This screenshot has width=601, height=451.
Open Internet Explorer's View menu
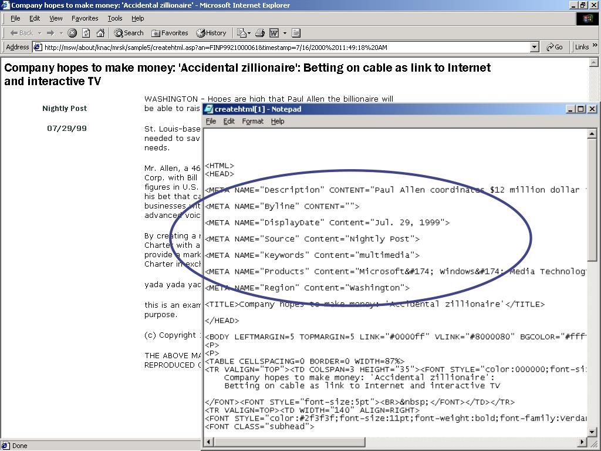(x=56, y=18)
